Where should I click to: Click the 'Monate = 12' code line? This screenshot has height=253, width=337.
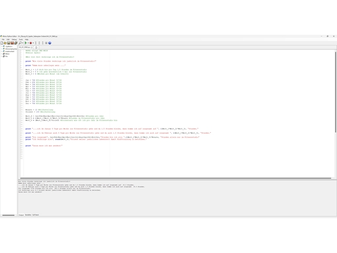[x=39, y=110]
